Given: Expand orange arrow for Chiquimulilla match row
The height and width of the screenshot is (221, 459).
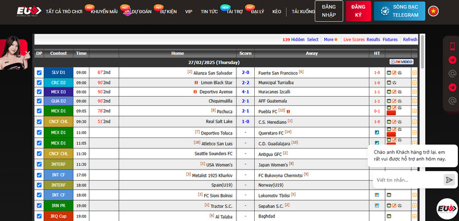Looking at the screenshot, I should pos(414,101).
